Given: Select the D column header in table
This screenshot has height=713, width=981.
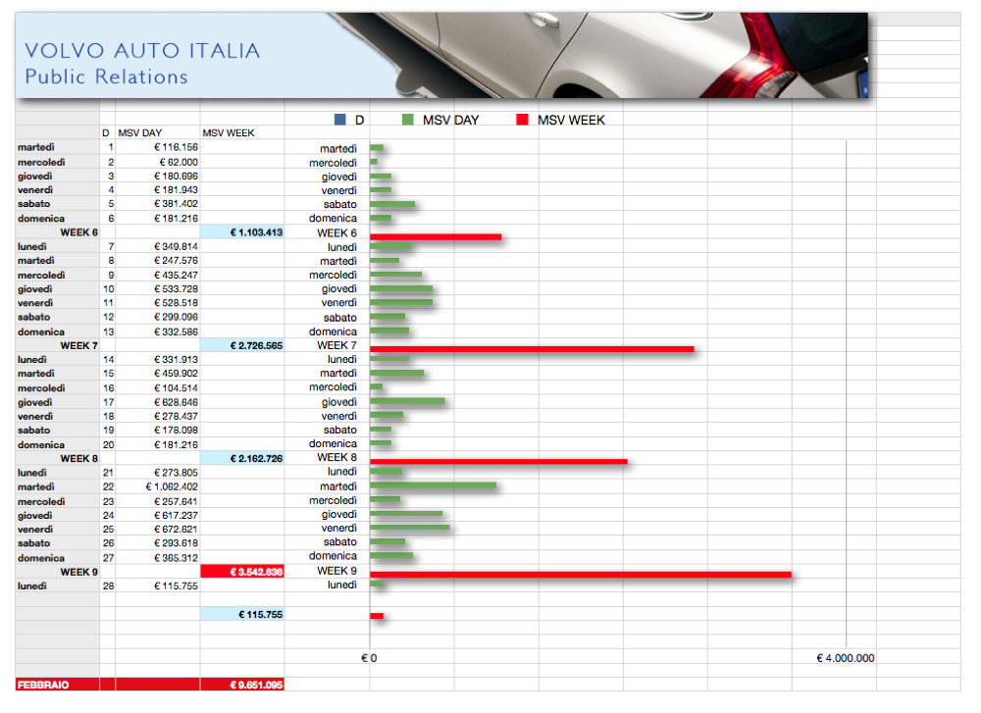Looking at the screenshot, I should 106,132.
